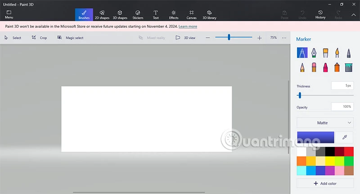The width and height of the screenshot is (360, 194).
Task: Select the Crop tool
Action: tap(39, 38)
